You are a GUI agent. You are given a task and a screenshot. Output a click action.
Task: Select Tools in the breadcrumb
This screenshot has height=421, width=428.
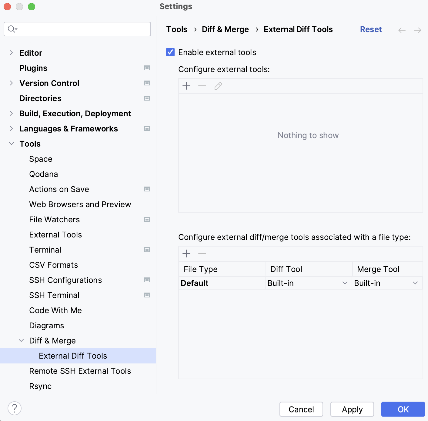(x=177, y=29)
